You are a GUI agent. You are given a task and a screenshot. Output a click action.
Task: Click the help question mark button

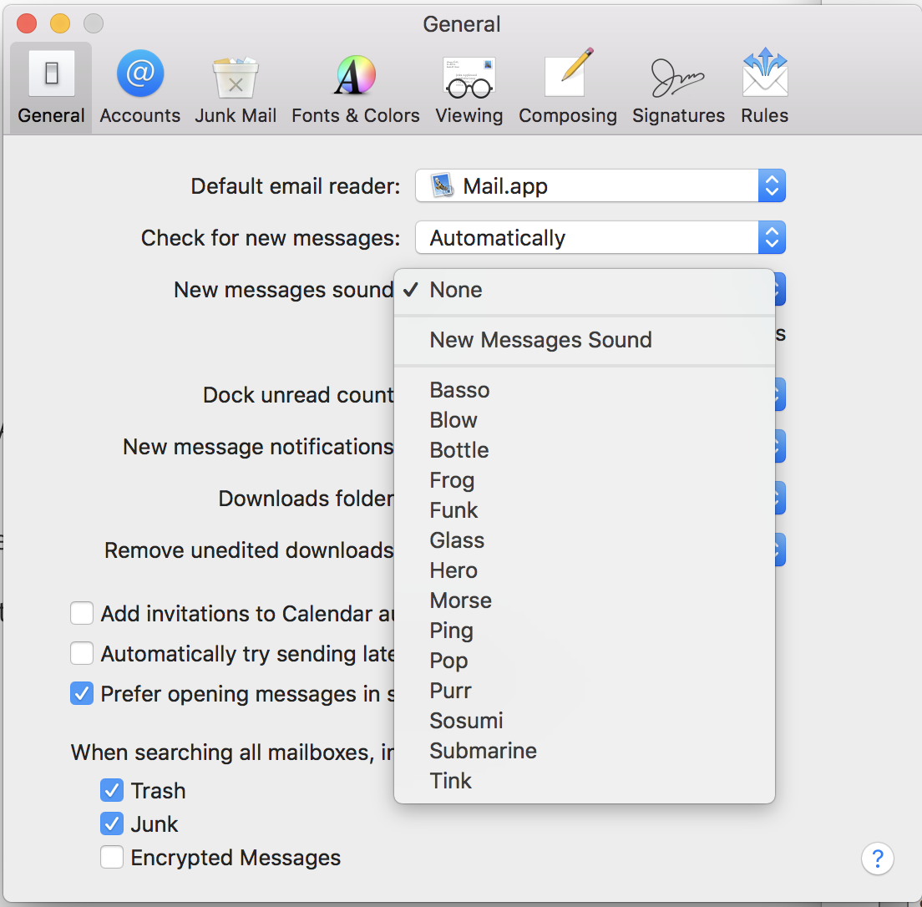[877, 859]
